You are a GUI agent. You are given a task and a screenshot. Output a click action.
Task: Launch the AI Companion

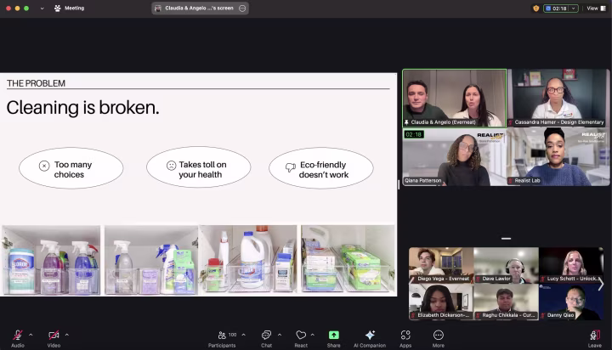tap(370, 339)
